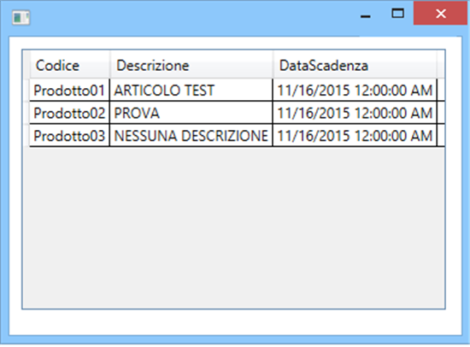Click row header of Prodotto01 row

coord(26,90)
